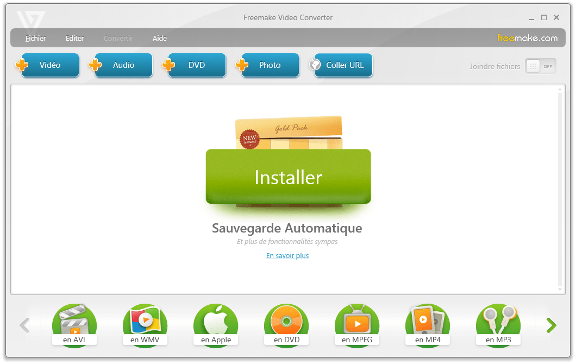The image size is (576, 364).
Task: Toggle the Joindre fichiers switch
Action: click(541, 66)
